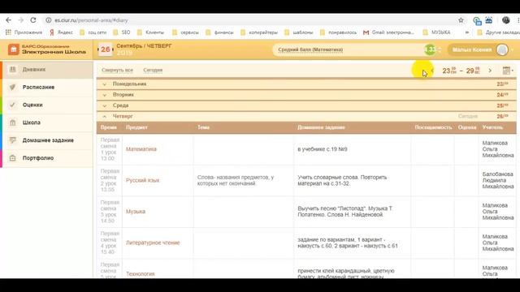Go back with browser back arrow
The image size is (520, 292).
click(9, 20)
